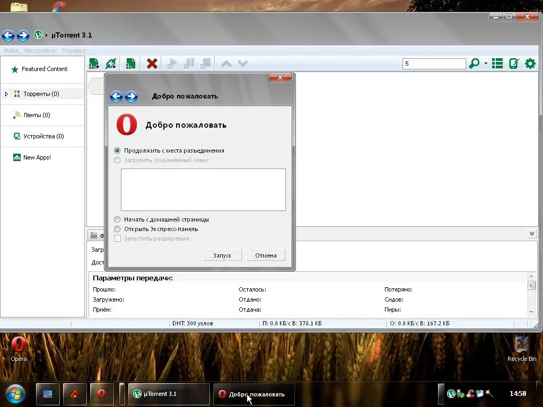Open the Opera desktop shortcut

coord(19,349)
